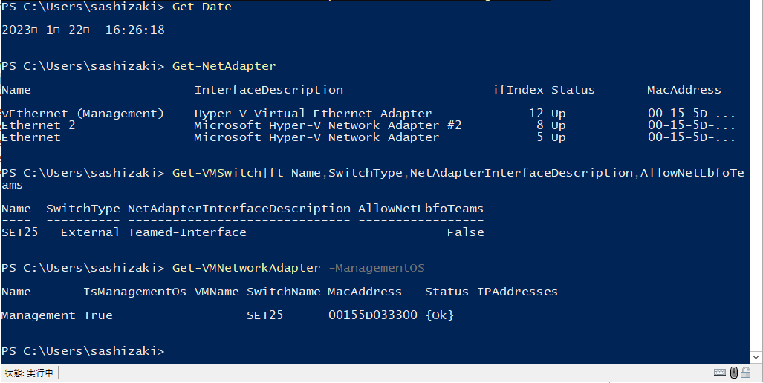Viewport: 763px width, 383px height.
Task: Click the vertical scrollbar down arrow
Action: [x=756, y=357]
